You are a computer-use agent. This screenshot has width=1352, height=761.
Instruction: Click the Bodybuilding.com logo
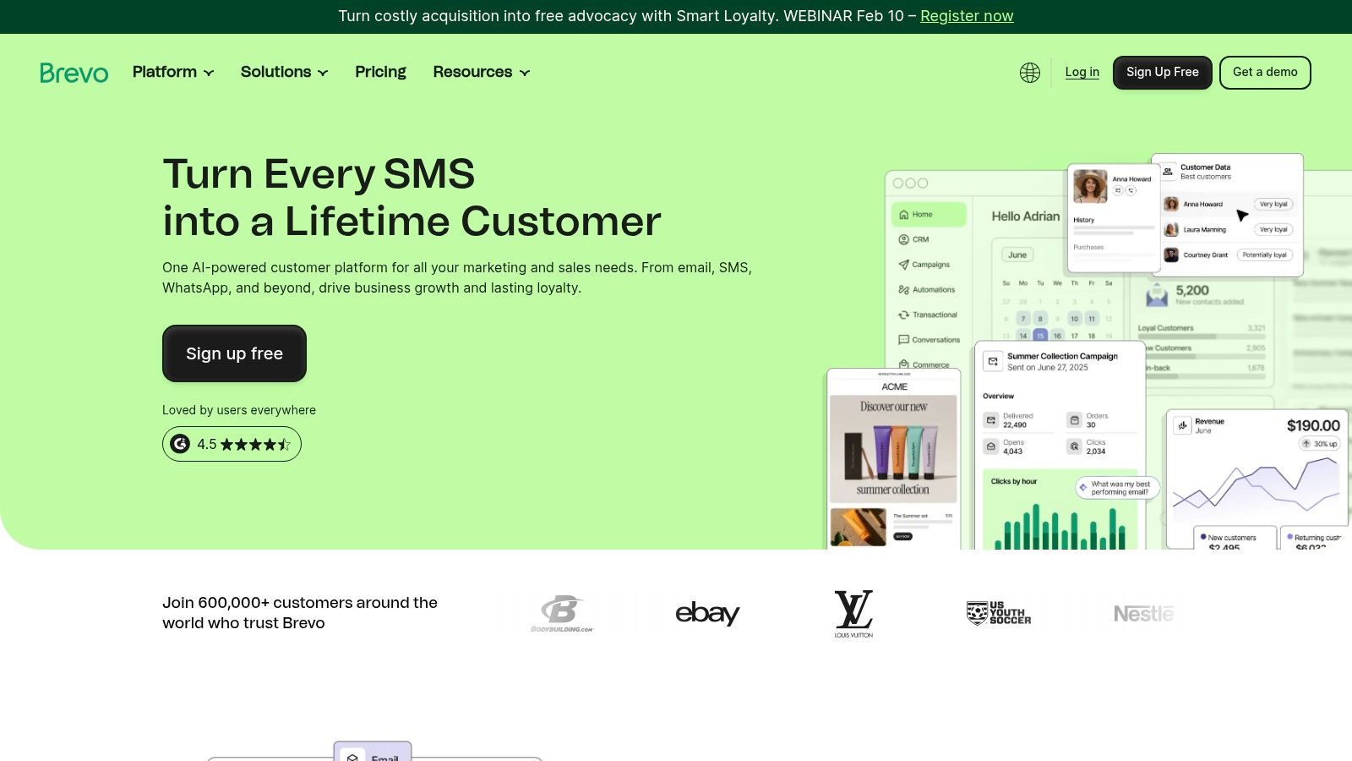562,614
